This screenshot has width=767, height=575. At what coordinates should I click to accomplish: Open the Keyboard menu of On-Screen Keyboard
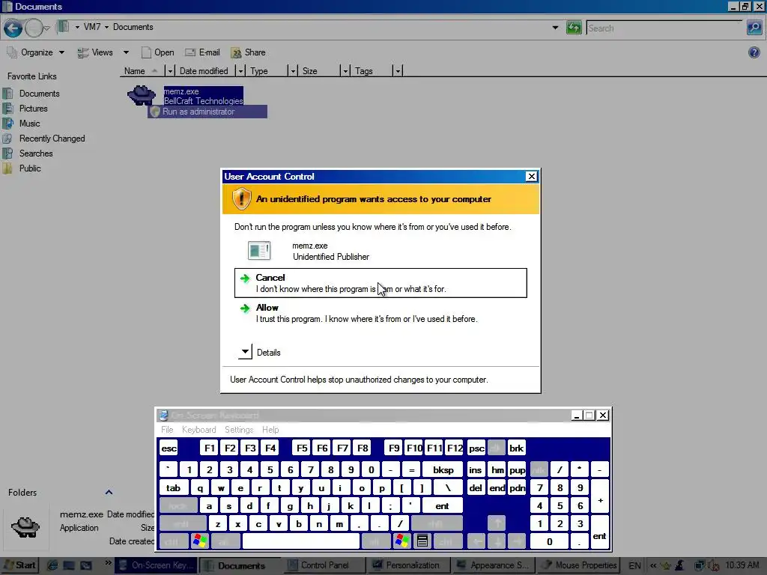198,430
